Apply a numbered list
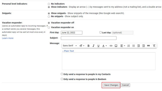Image resolution: width=162 pixels, height=91 pixels. point(129,46)
